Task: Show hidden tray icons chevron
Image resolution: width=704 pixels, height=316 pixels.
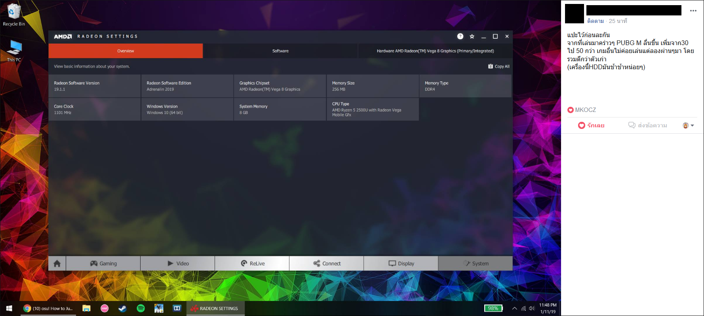Action: (515, 308)
